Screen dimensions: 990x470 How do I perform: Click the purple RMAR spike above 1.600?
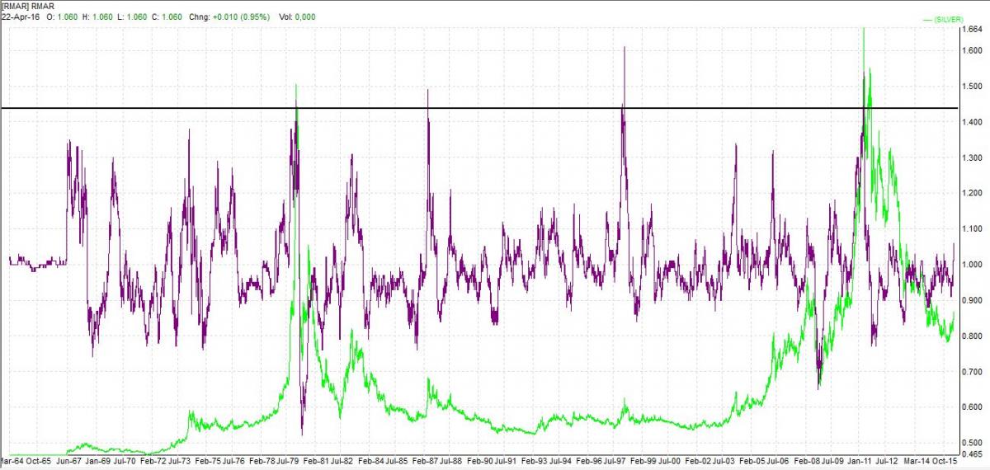point(625,49)
